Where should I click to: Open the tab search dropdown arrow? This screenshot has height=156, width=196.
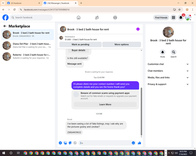pos(3,3)
